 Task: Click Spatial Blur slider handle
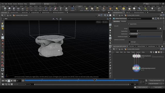(x=137, y=31)
